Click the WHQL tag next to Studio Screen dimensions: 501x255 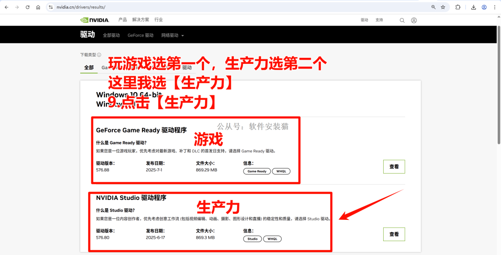tap(272, 239)
